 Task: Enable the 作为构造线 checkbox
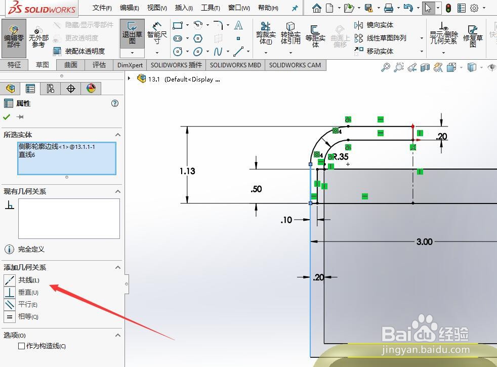pos(22,346)
